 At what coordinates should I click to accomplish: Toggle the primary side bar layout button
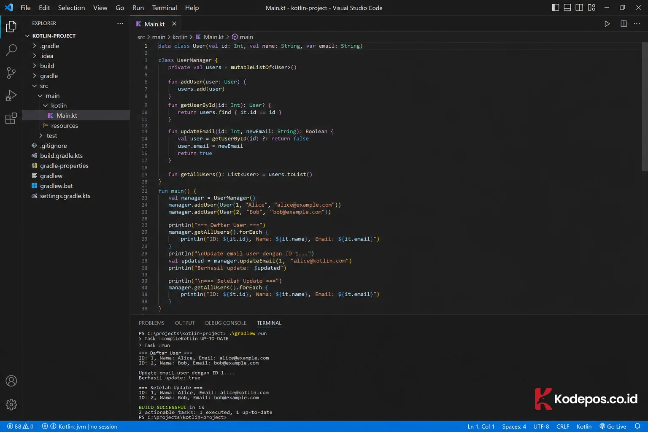coord(555,8)
